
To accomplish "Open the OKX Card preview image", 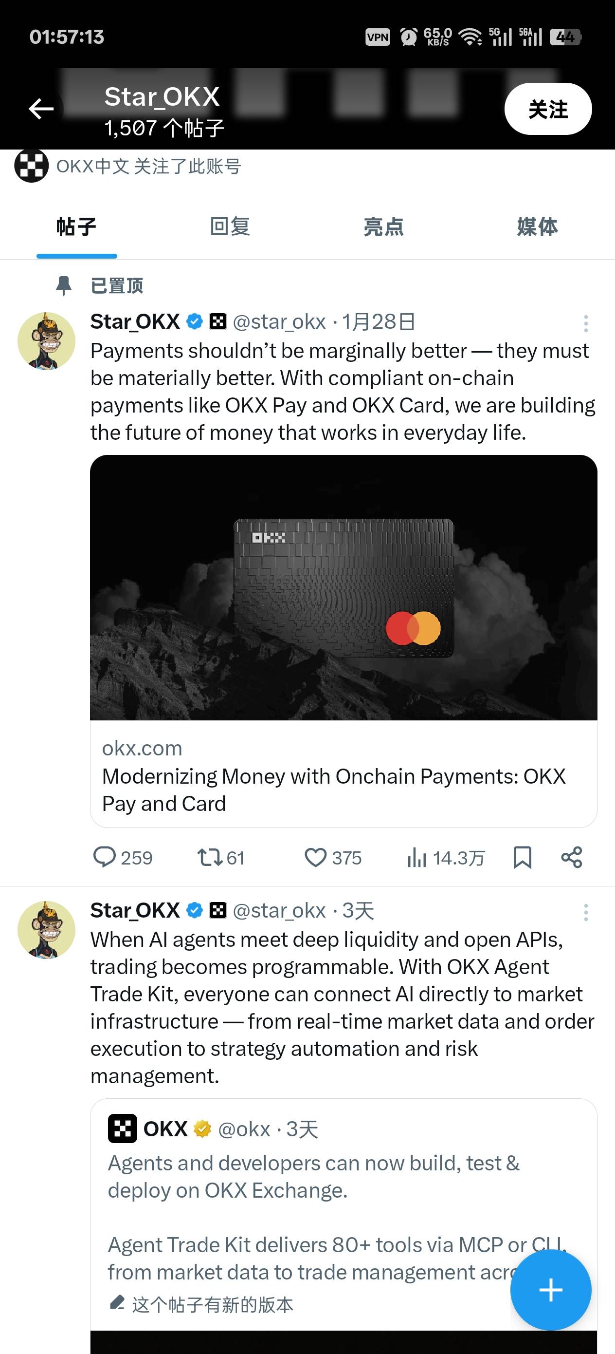I will coord(344,587).
